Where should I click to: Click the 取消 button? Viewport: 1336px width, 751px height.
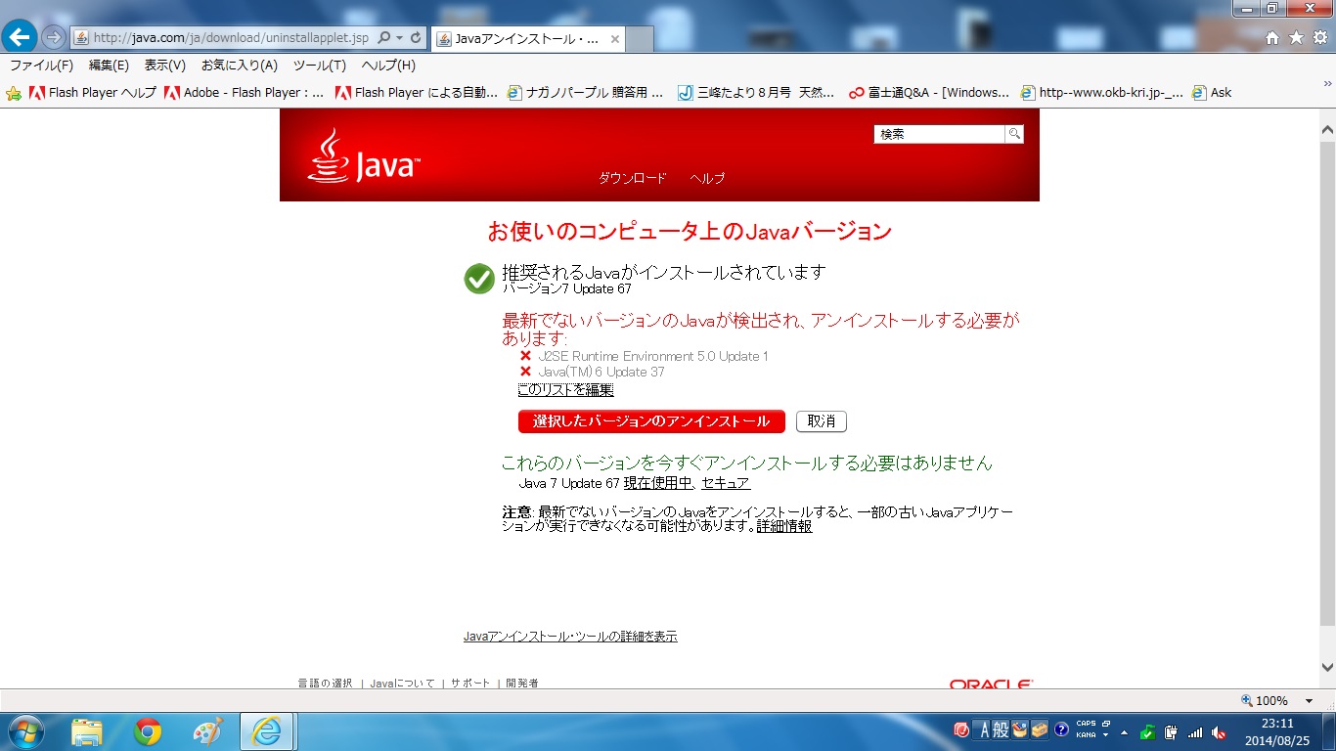click(x=822, y=421)
